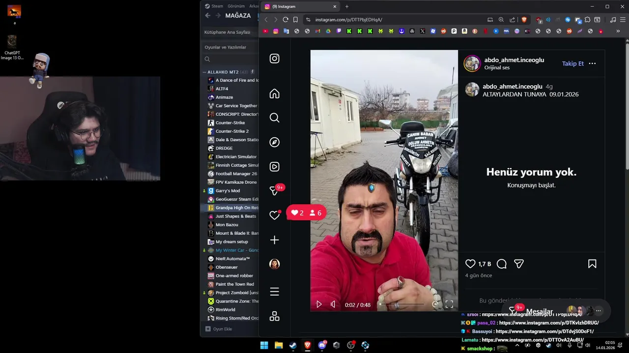Select Garry's Mod in Steam library
629x353 pixels.
click(x=228, y=191)
